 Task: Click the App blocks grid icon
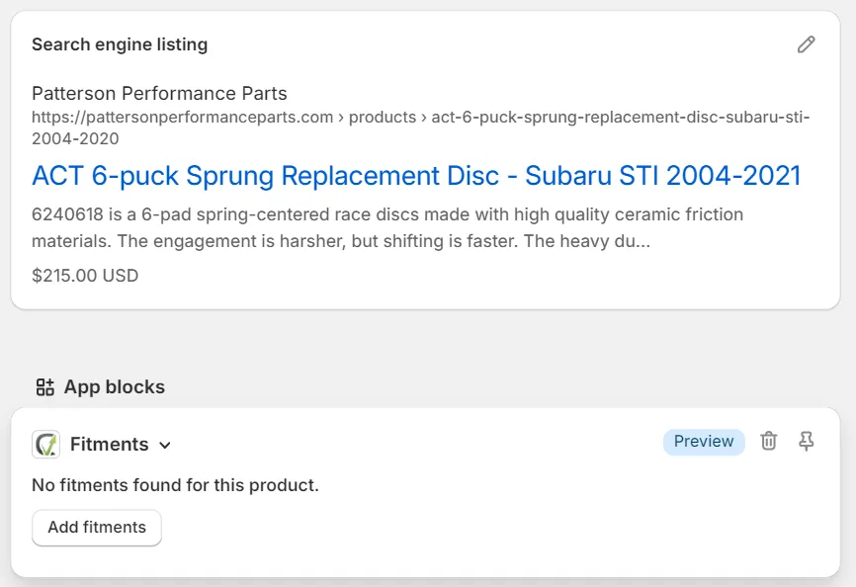point(44,386)
